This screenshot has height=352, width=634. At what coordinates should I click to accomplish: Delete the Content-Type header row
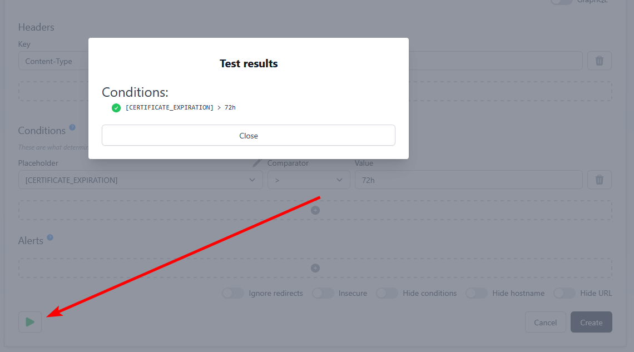(599, 61)
